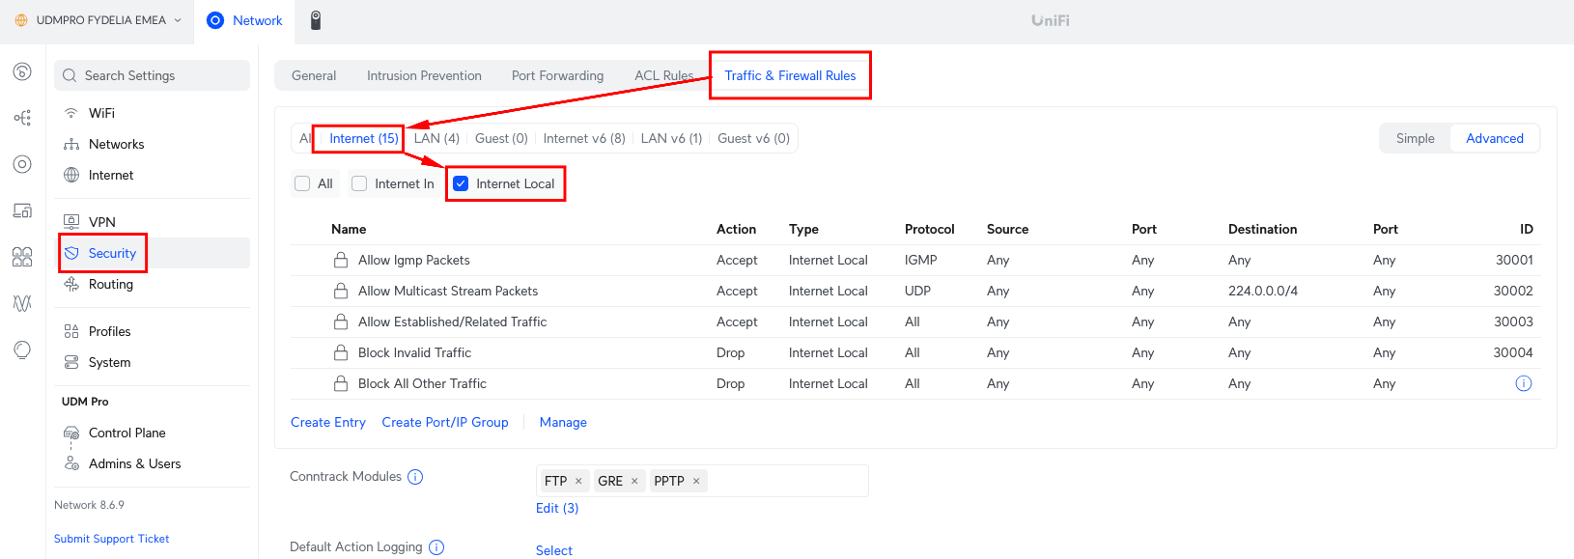Click the Create Entry link

coord(328,422)
